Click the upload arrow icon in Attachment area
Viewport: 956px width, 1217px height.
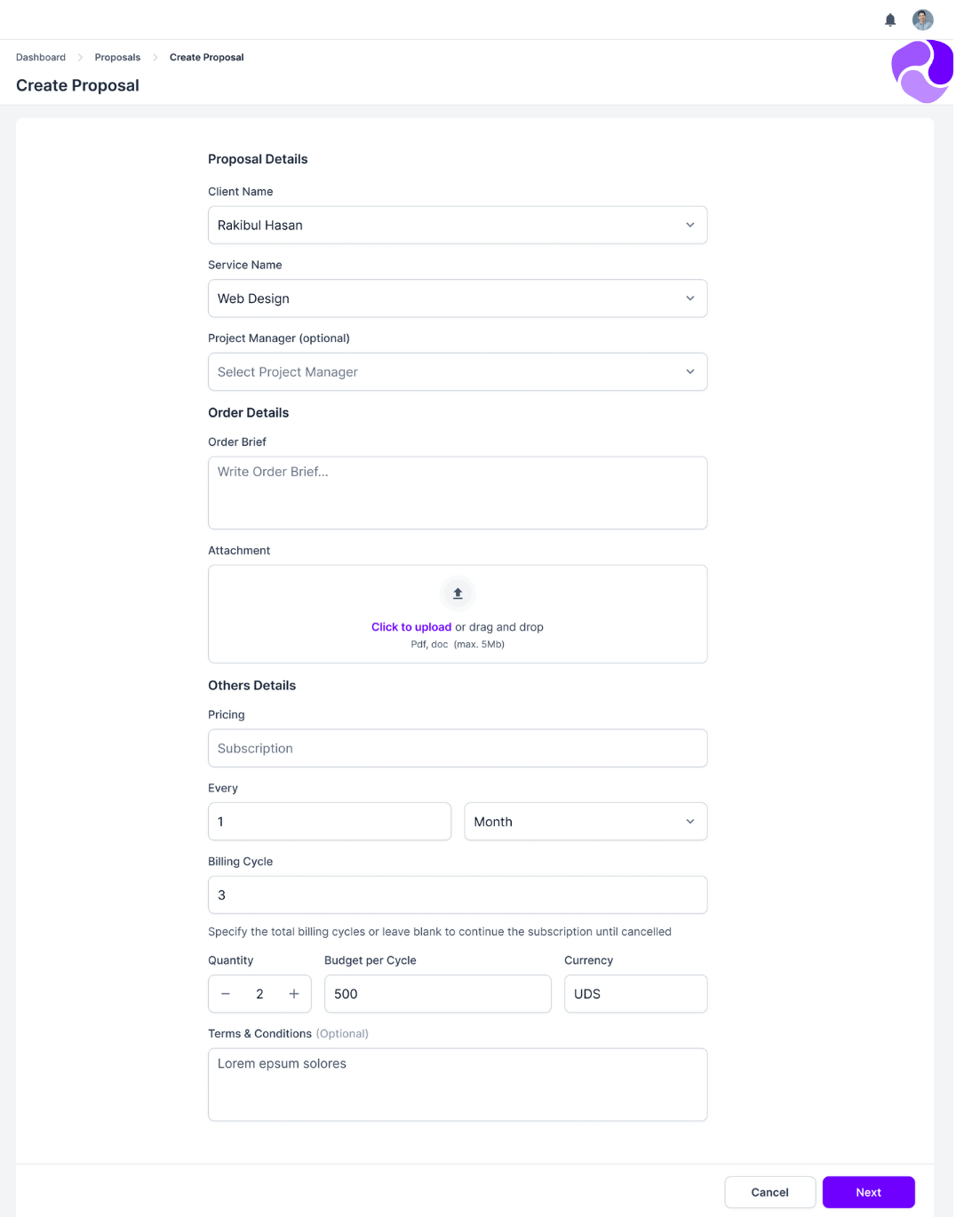click(457, 593)
